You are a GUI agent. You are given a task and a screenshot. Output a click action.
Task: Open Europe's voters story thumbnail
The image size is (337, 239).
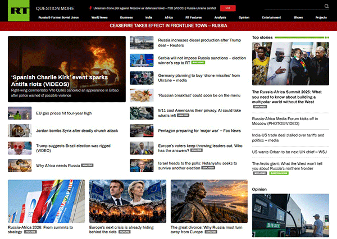click(x=142, y=148)
